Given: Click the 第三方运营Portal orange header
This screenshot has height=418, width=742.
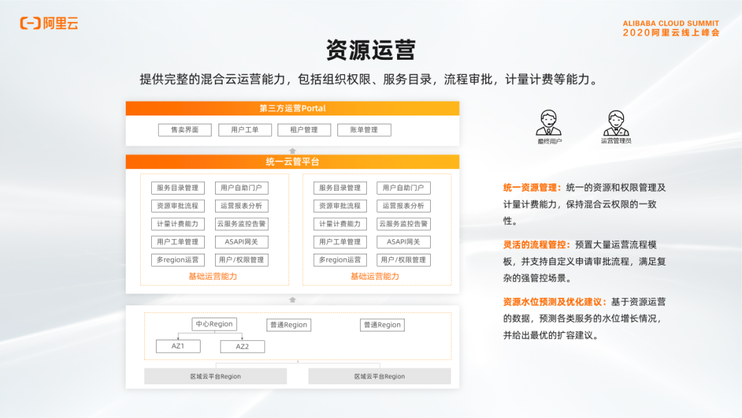Looking at the screenshot, I should [293, 109].
